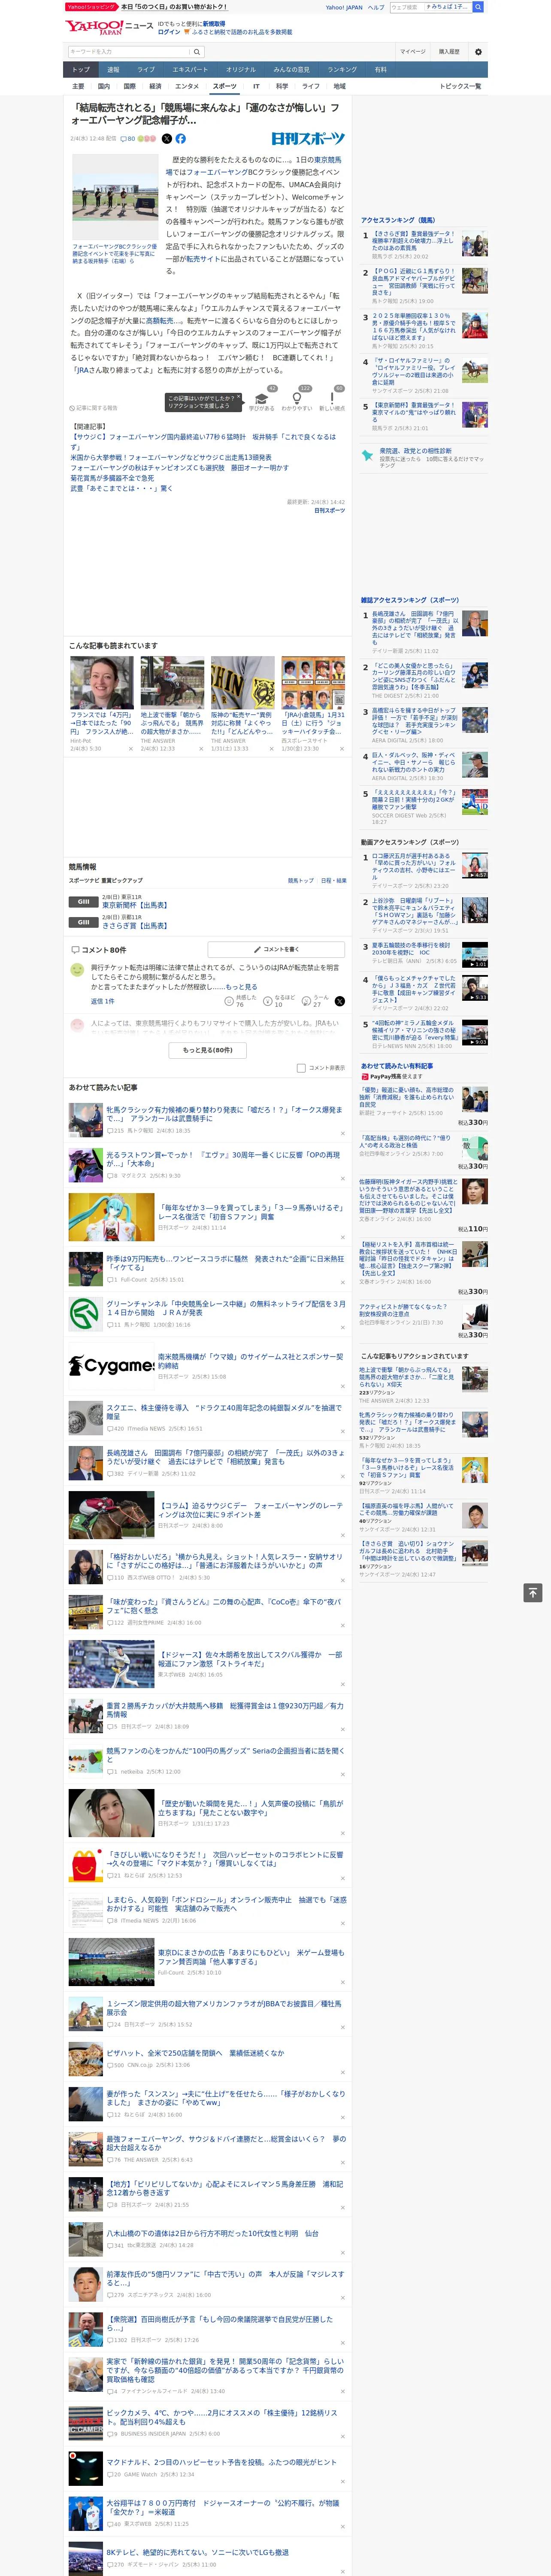Open the 阪神の"転売ヤー"質の article thumbnail

pyautogui.click(x=242, y=683)
